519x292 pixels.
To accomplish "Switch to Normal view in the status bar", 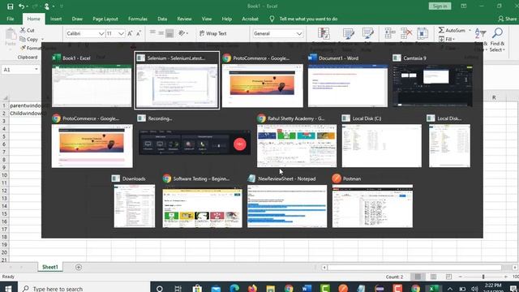I will 418,277.
